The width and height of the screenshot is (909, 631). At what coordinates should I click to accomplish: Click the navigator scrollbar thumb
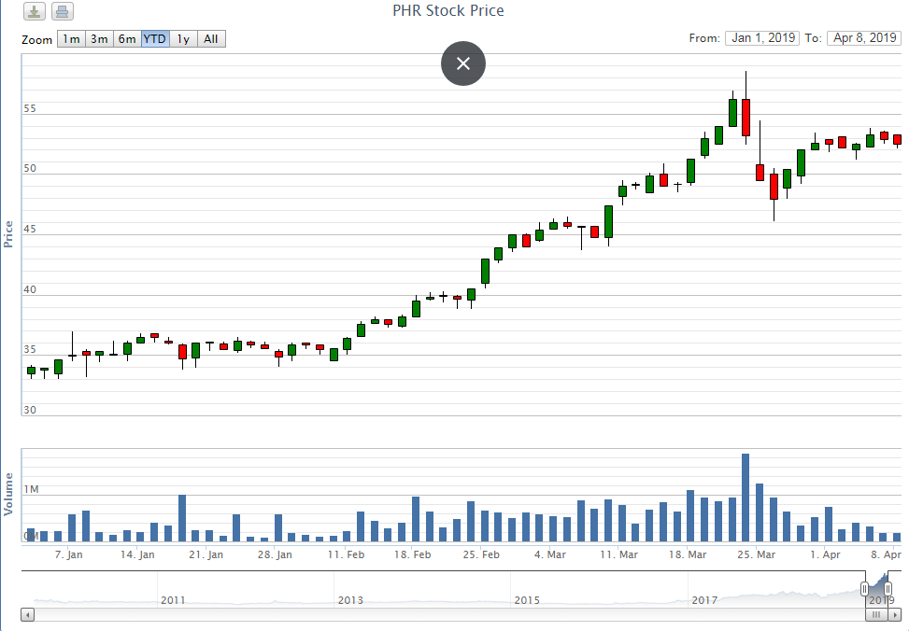pyautogui.click(x=876, y=615)
